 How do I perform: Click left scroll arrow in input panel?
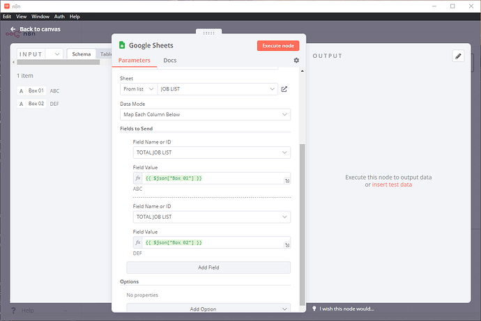coord(13,62)
